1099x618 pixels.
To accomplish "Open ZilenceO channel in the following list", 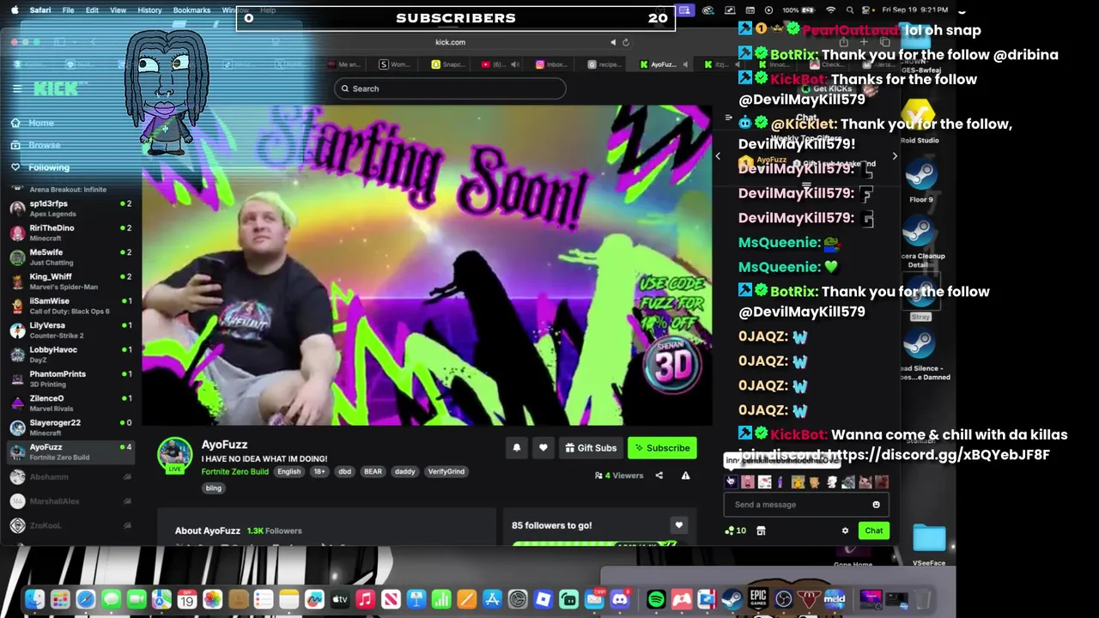I will click(70, 403).
